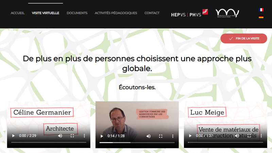This screenshot has height=153, width=272.
Task: Open more options on Céline Germanier video
Action: tap(84, 136)
